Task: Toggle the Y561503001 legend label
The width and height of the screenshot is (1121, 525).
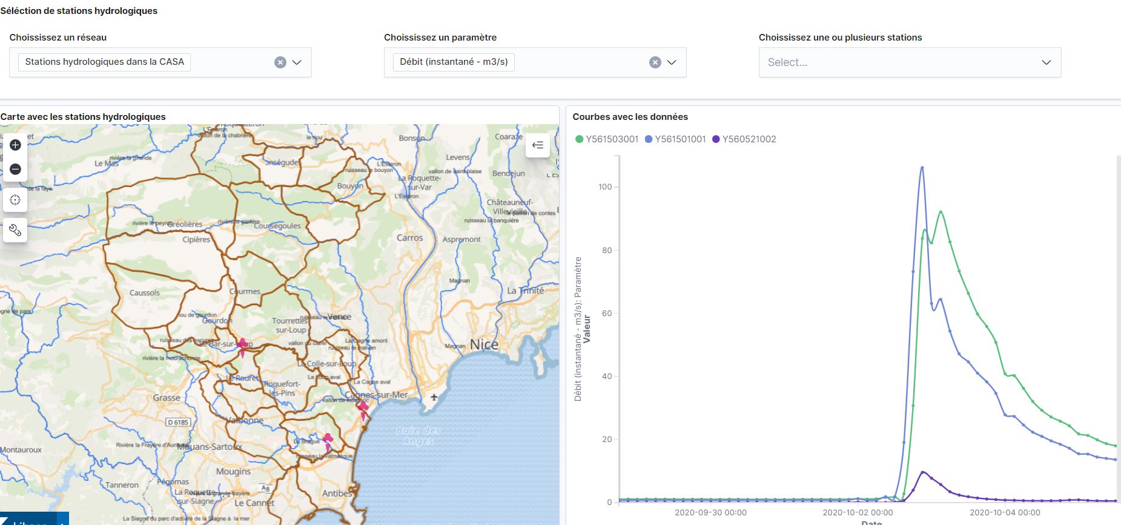Action: [612, 139]
